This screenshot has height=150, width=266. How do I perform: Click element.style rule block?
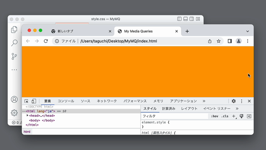197,125
